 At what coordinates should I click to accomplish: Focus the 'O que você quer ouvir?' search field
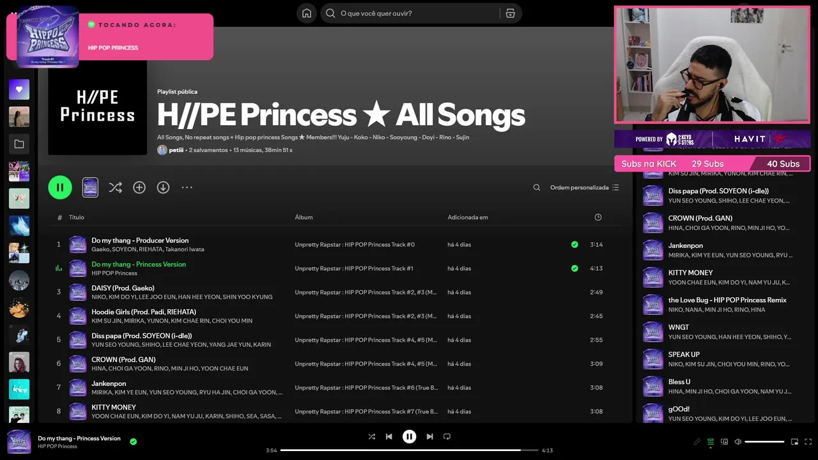click(x=419, y=13)
